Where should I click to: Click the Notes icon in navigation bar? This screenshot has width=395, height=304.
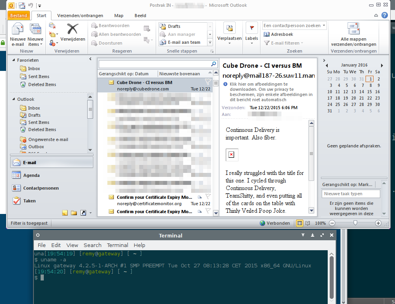coord(65,213)
